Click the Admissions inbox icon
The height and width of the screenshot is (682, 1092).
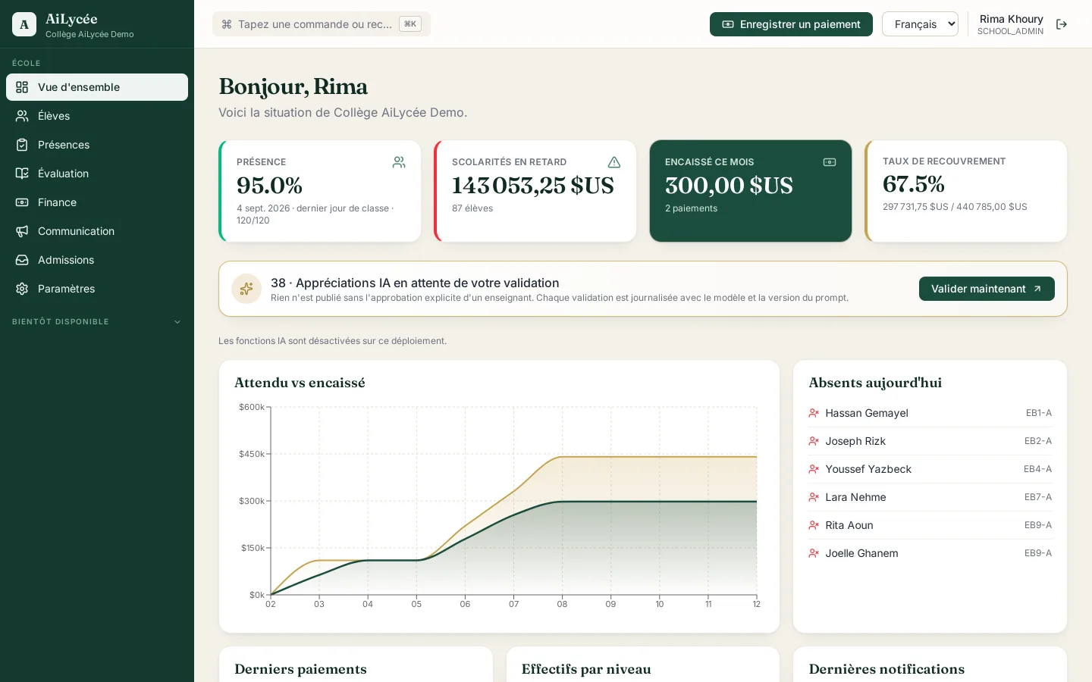(22, 260)
